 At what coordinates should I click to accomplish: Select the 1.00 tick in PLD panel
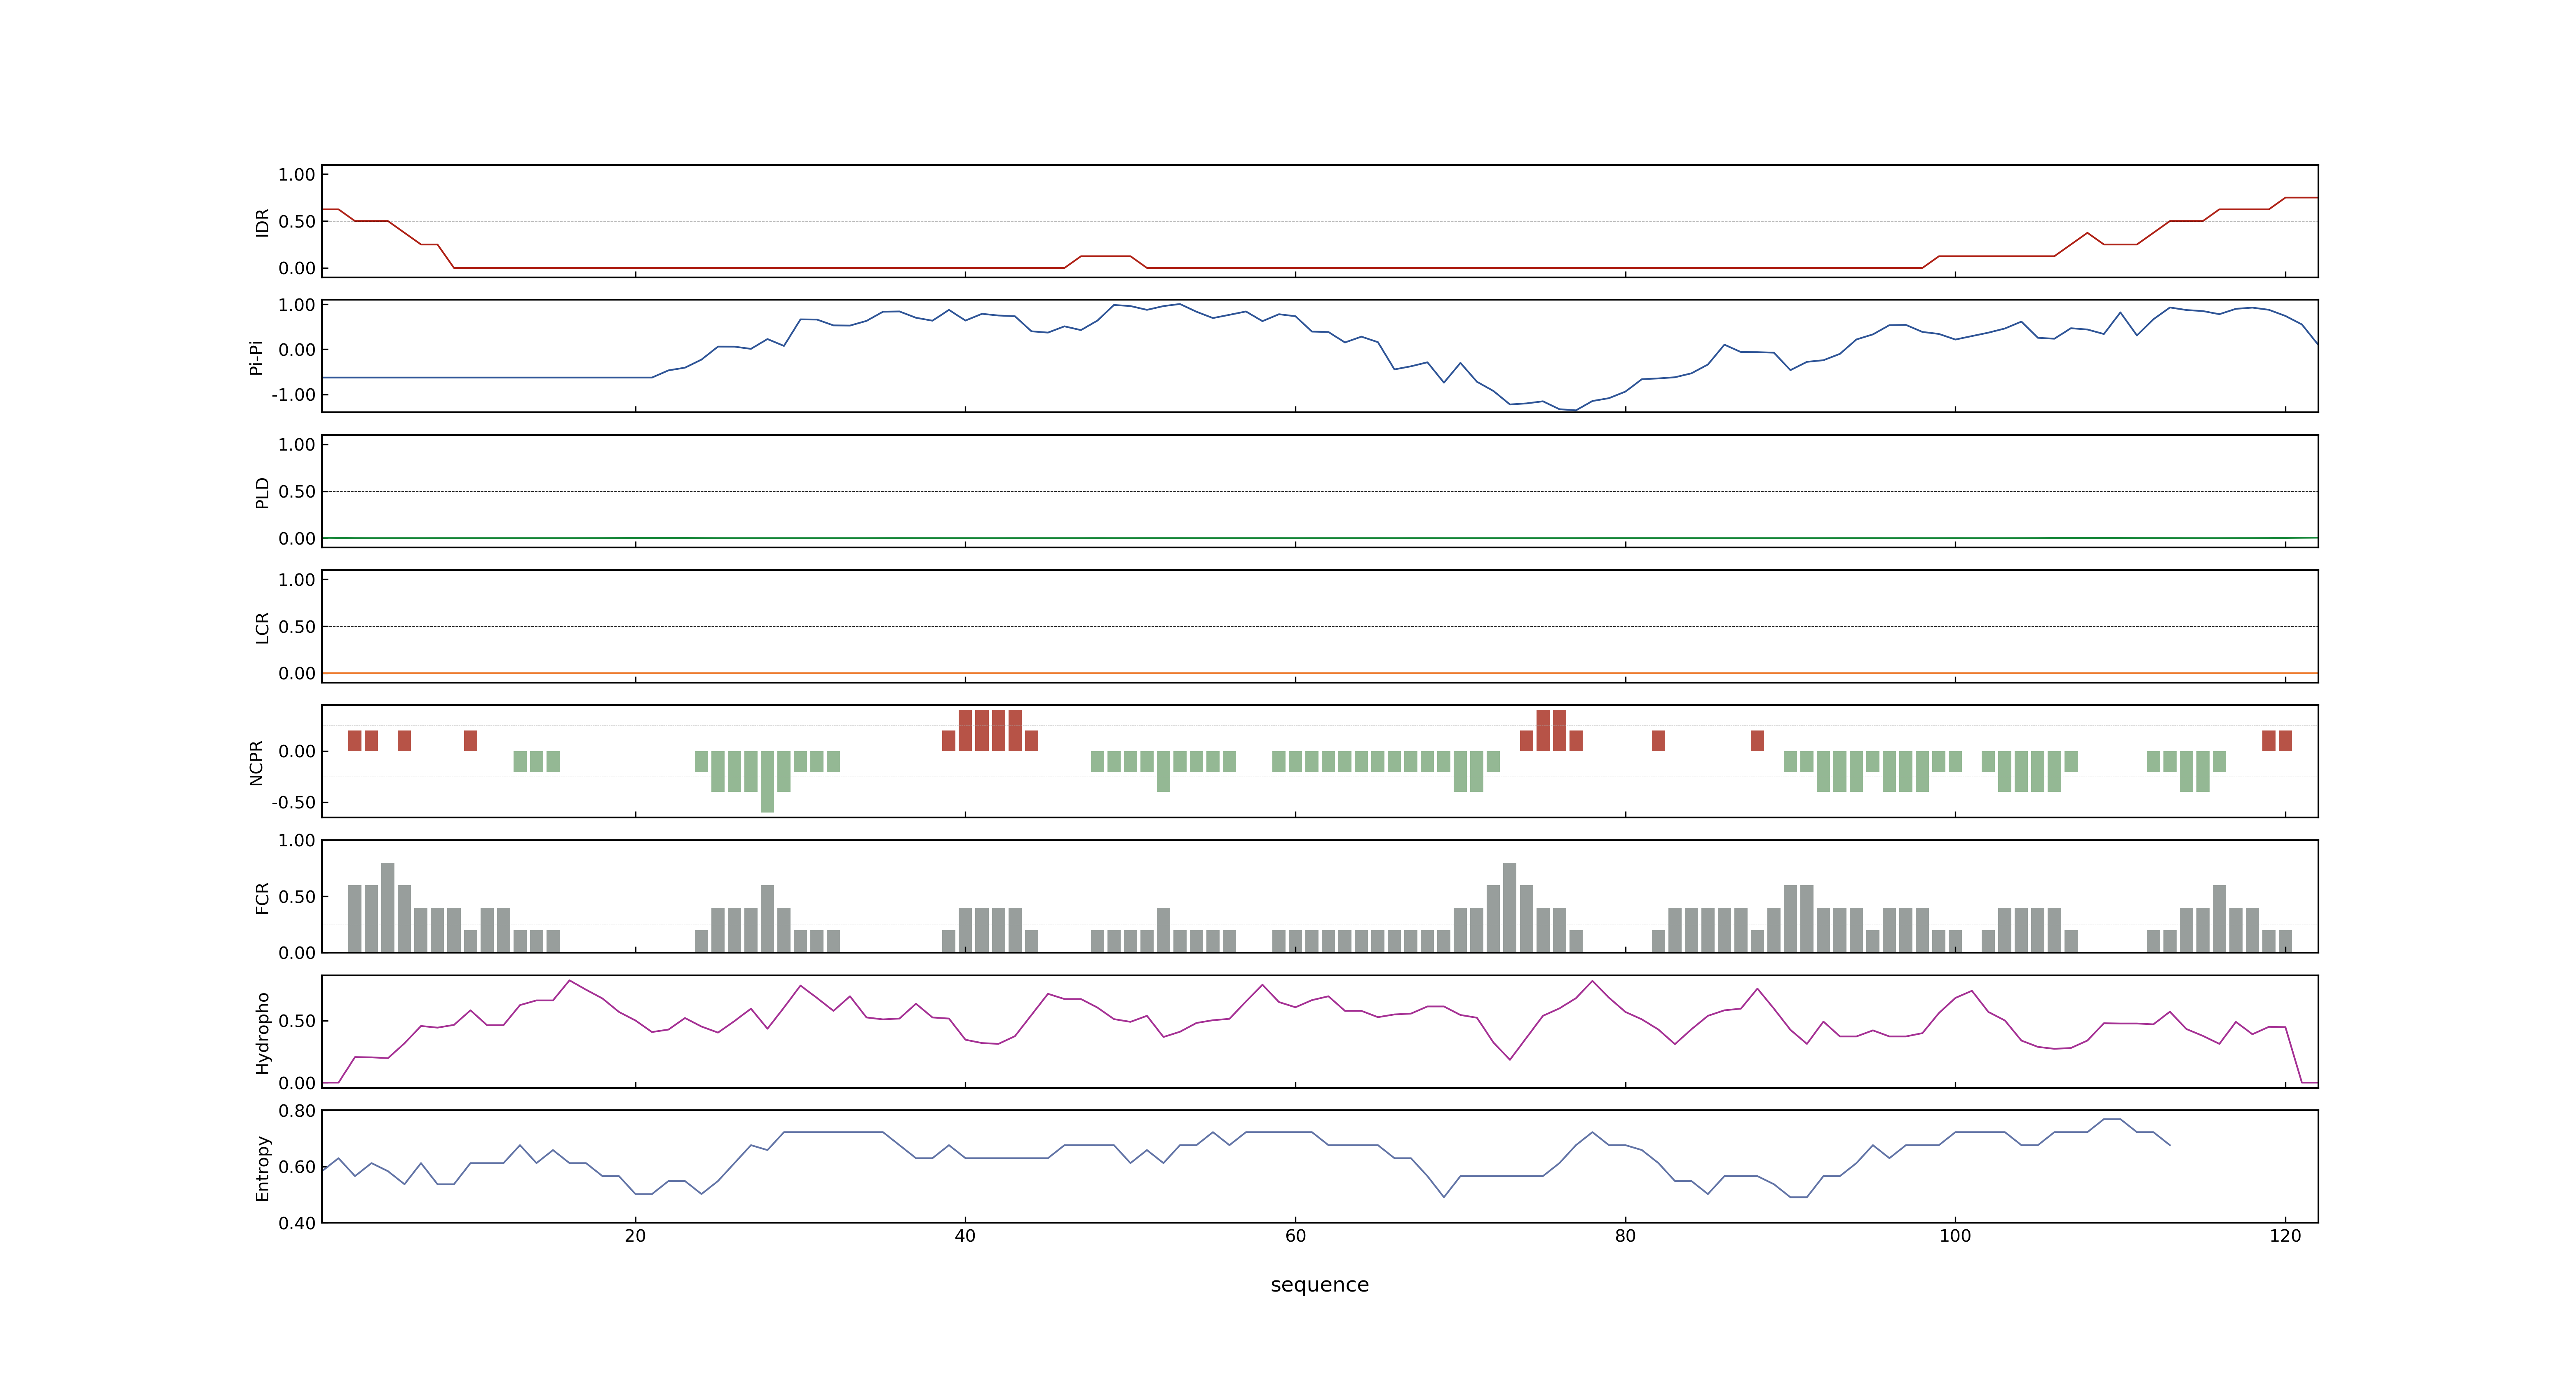pos(297,445)
